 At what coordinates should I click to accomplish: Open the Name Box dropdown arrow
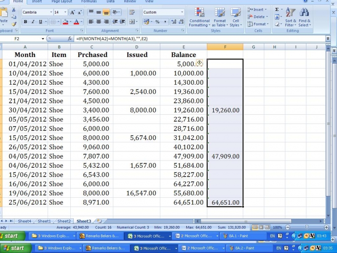[x=43, y=39]
